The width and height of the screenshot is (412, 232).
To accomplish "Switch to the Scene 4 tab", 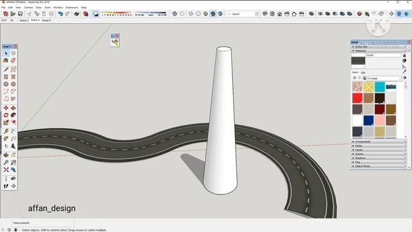I will point(35,20).
